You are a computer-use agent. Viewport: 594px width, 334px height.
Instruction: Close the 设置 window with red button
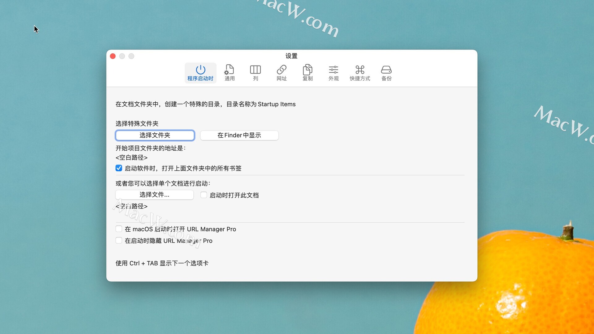(113, 56)
